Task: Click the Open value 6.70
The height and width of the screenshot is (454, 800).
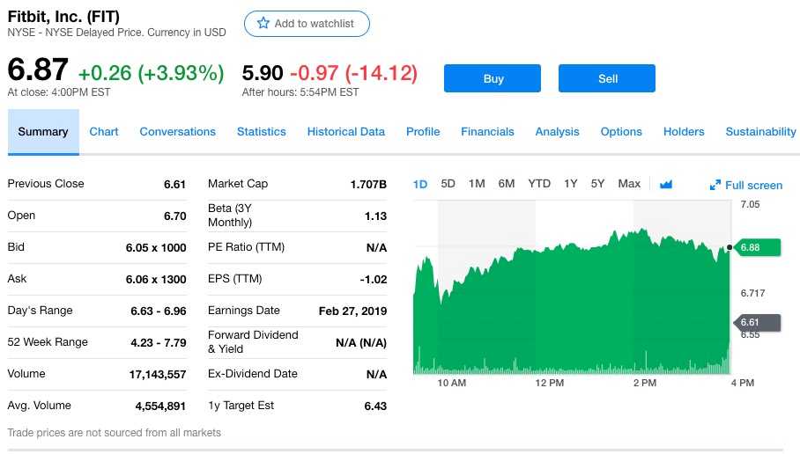Action: 174,216
